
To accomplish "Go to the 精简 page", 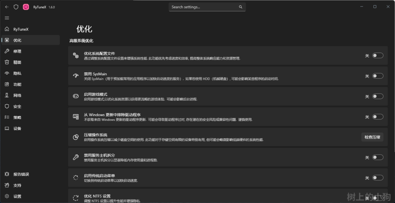I will (x=30, y=62).
